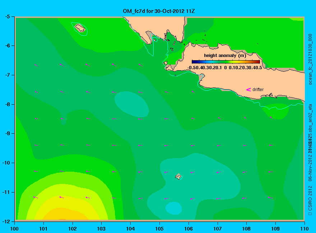This screenshot has height=233, width=316.
Task: Click the longitude label 110
Action: pos(305,229)
